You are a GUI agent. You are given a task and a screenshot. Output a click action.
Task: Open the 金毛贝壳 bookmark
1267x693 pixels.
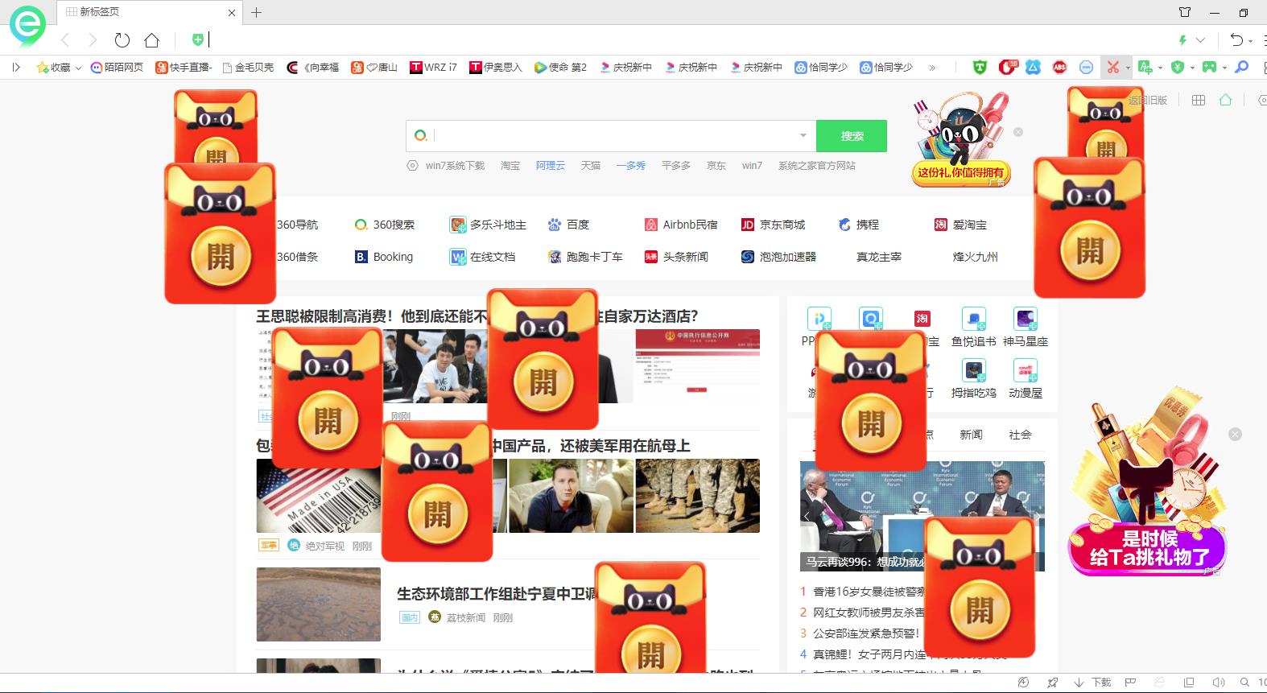click(248, 68)
